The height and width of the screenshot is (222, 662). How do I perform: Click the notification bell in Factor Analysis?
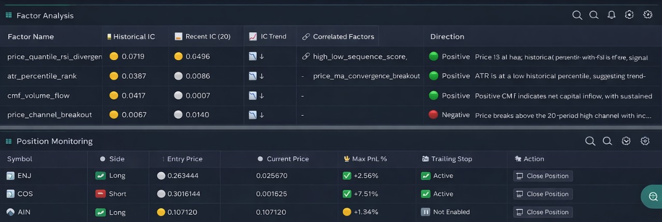pos(611,15)
